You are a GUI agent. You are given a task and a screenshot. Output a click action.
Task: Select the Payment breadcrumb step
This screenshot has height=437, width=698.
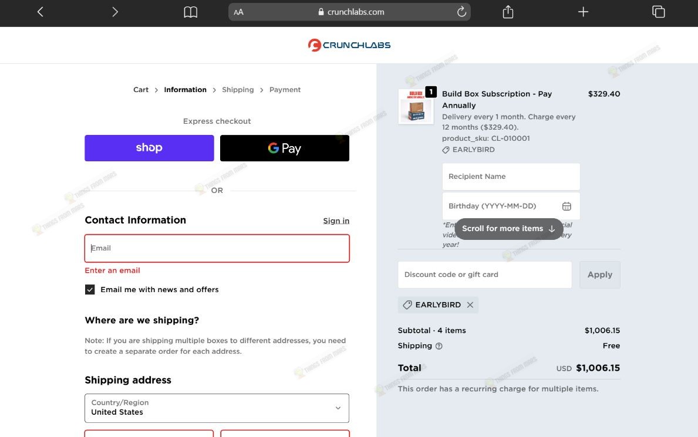[x=285, y=89]
